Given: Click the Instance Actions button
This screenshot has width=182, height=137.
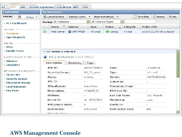Looking at the screenshot, I should (x=78, y=17).
